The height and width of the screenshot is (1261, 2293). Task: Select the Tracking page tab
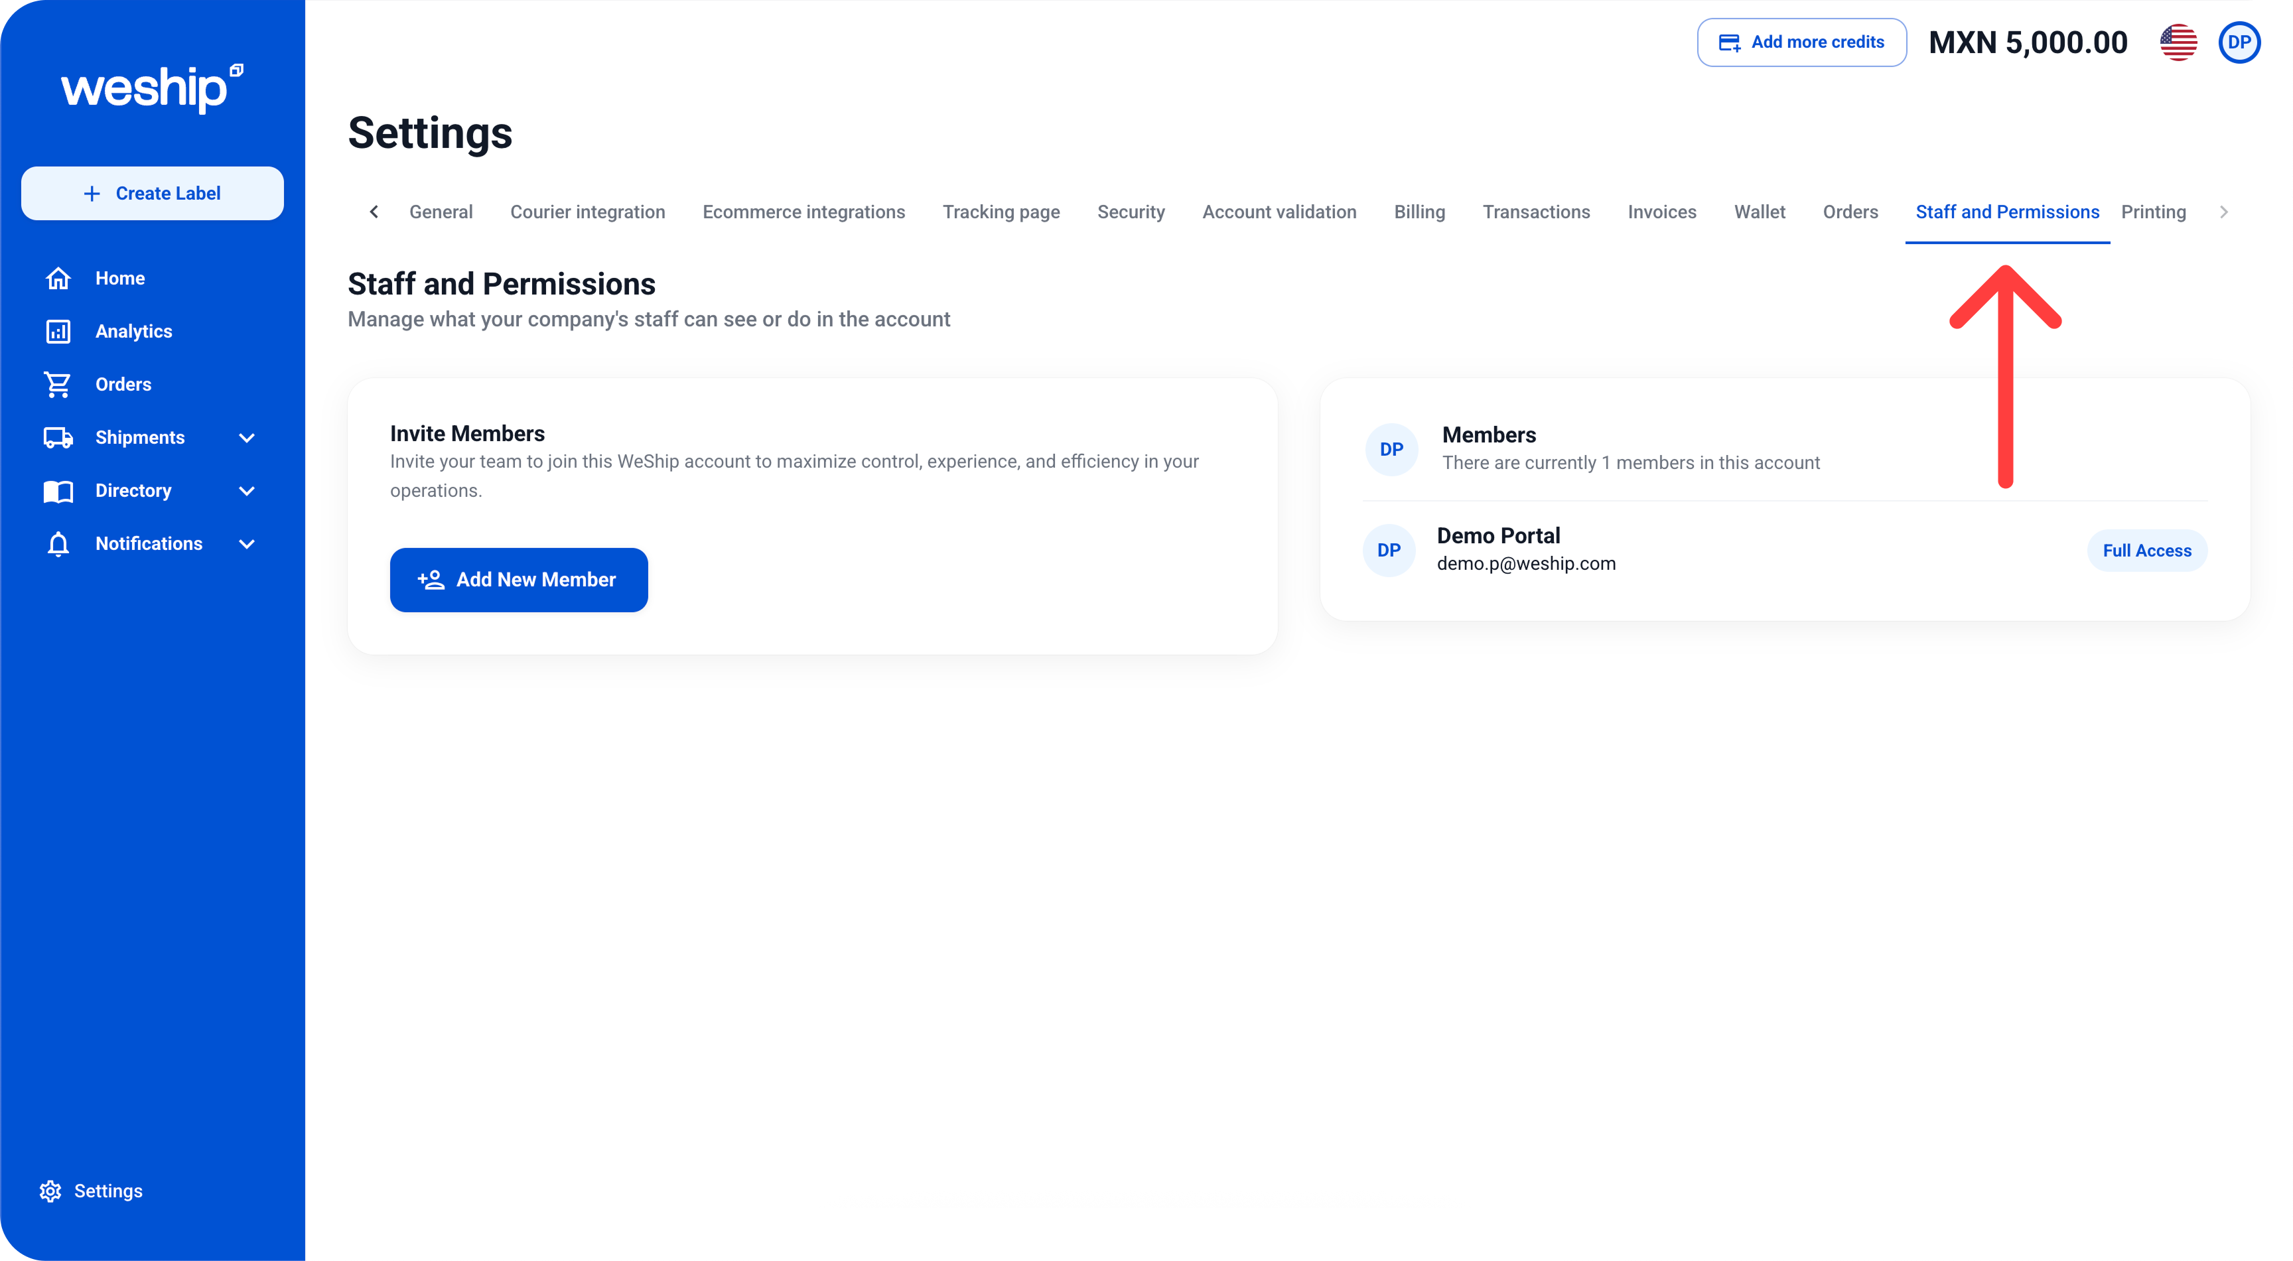[1001, 212]
